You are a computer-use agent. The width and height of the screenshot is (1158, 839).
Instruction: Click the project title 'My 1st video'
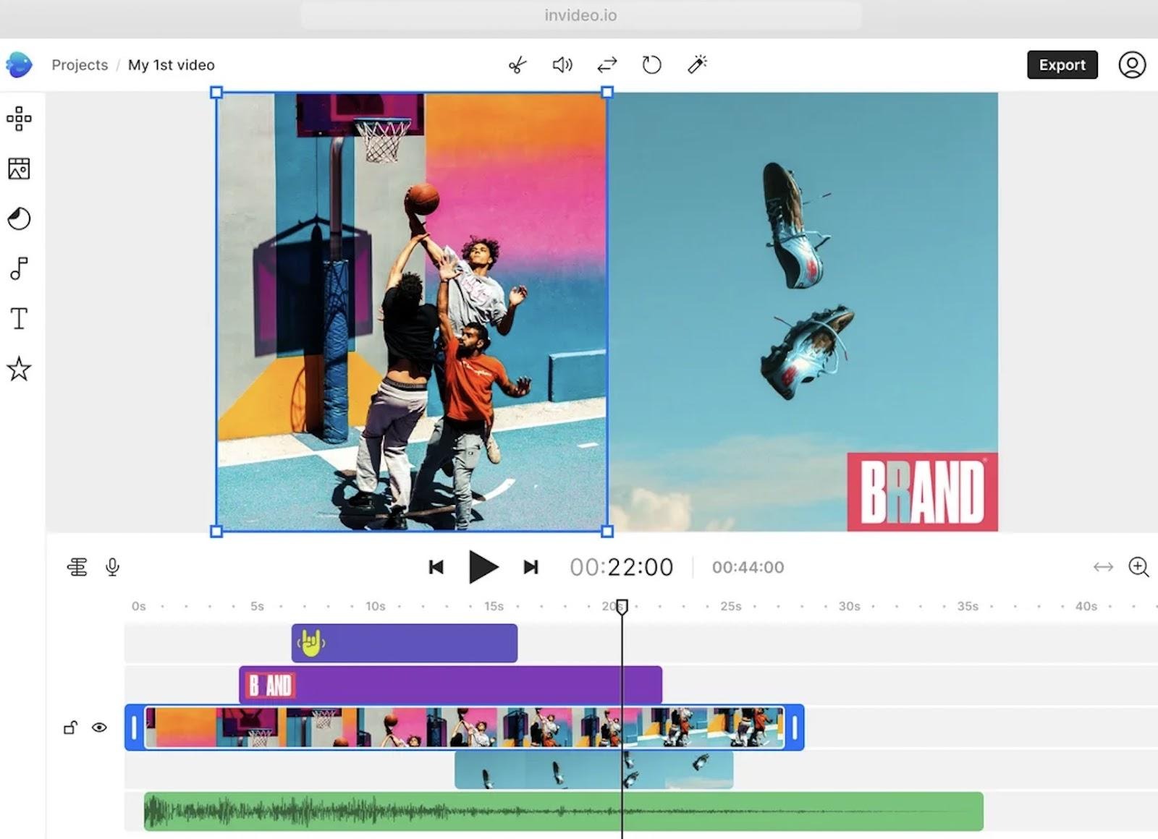171,64
